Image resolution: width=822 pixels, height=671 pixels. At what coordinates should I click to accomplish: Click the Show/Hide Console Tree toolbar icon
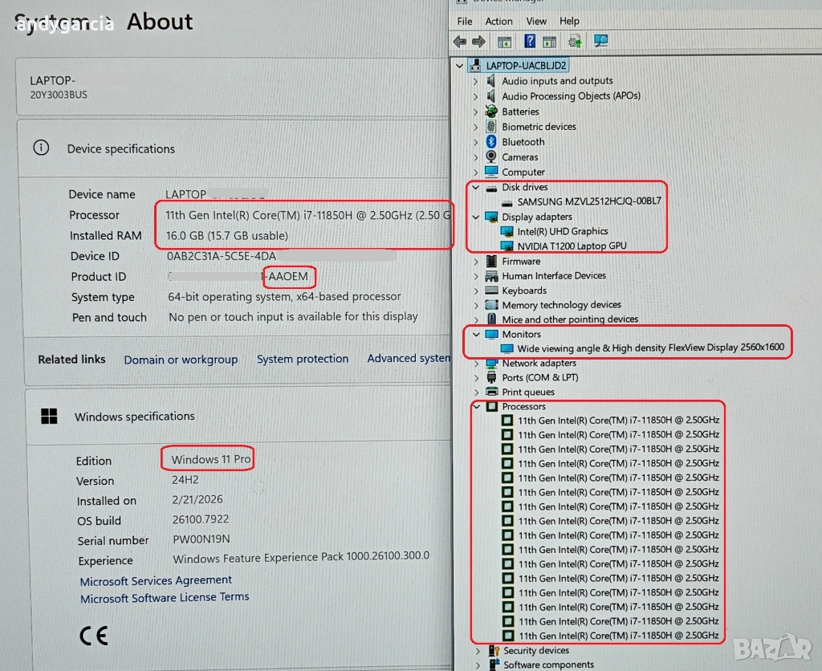coord(505,42)
